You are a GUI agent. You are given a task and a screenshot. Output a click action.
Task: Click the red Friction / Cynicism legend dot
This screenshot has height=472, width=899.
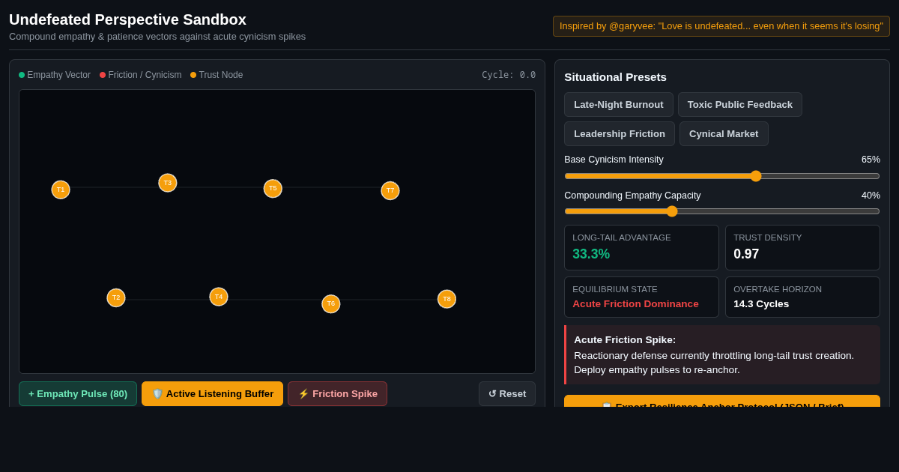pyautogui.click(x=103, y=75)
